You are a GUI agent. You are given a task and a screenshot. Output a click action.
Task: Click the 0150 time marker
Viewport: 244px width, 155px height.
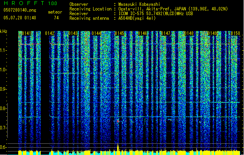pos(235,33)
